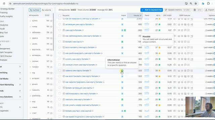Open browser extensions puzzle icon
The image size is (215, 120).
coord(208,4)
